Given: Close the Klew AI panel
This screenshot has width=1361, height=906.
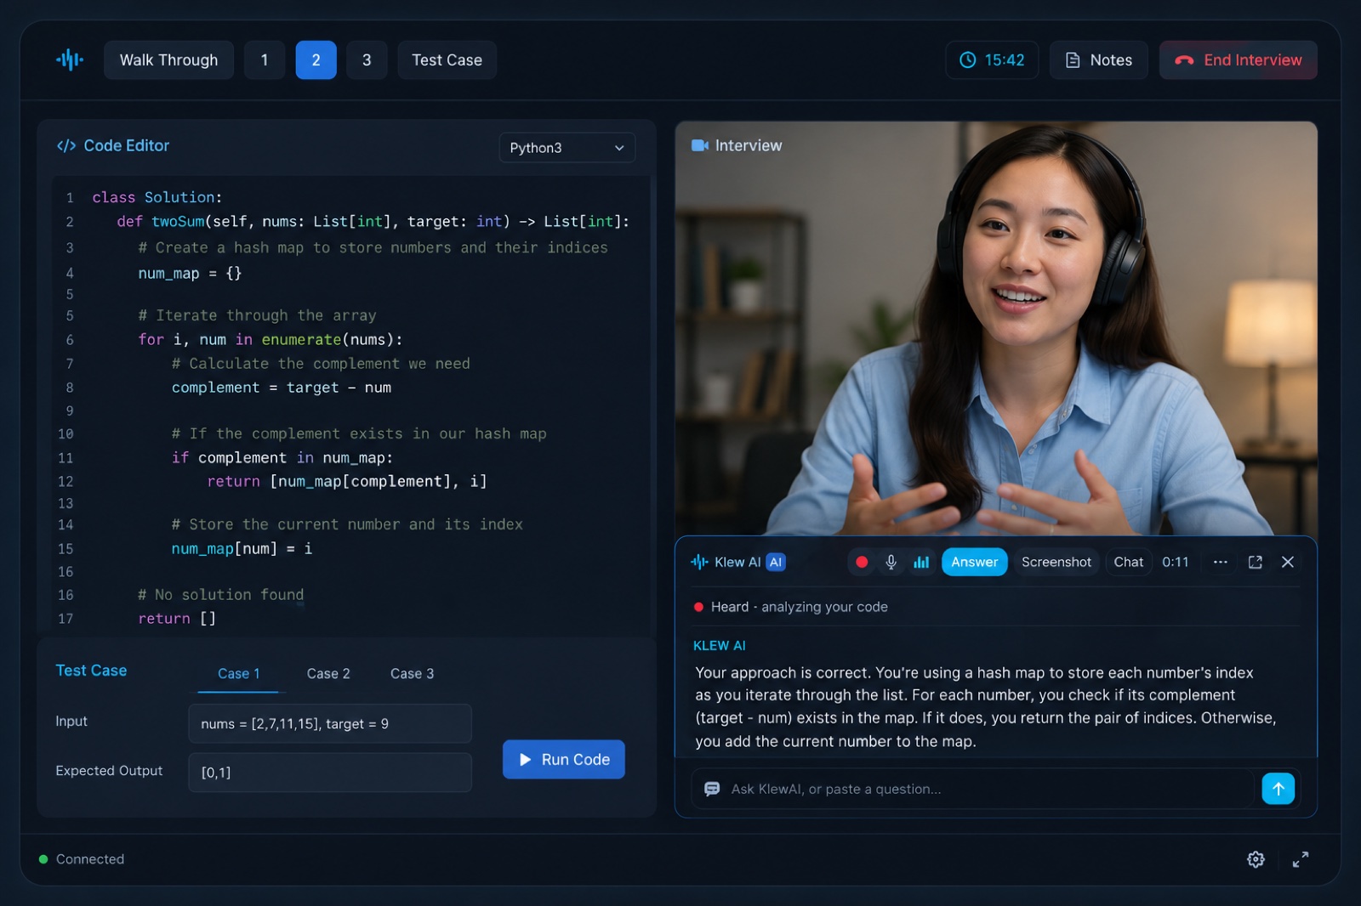Looking at the screenshot, I should [1288, 562].
